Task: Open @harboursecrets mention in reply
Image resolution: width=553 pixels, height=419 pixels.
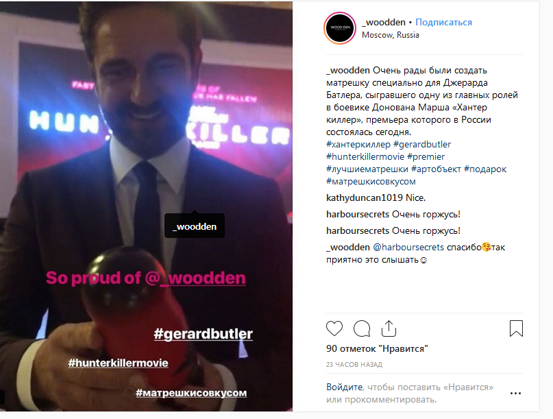Action: point(408,247)
